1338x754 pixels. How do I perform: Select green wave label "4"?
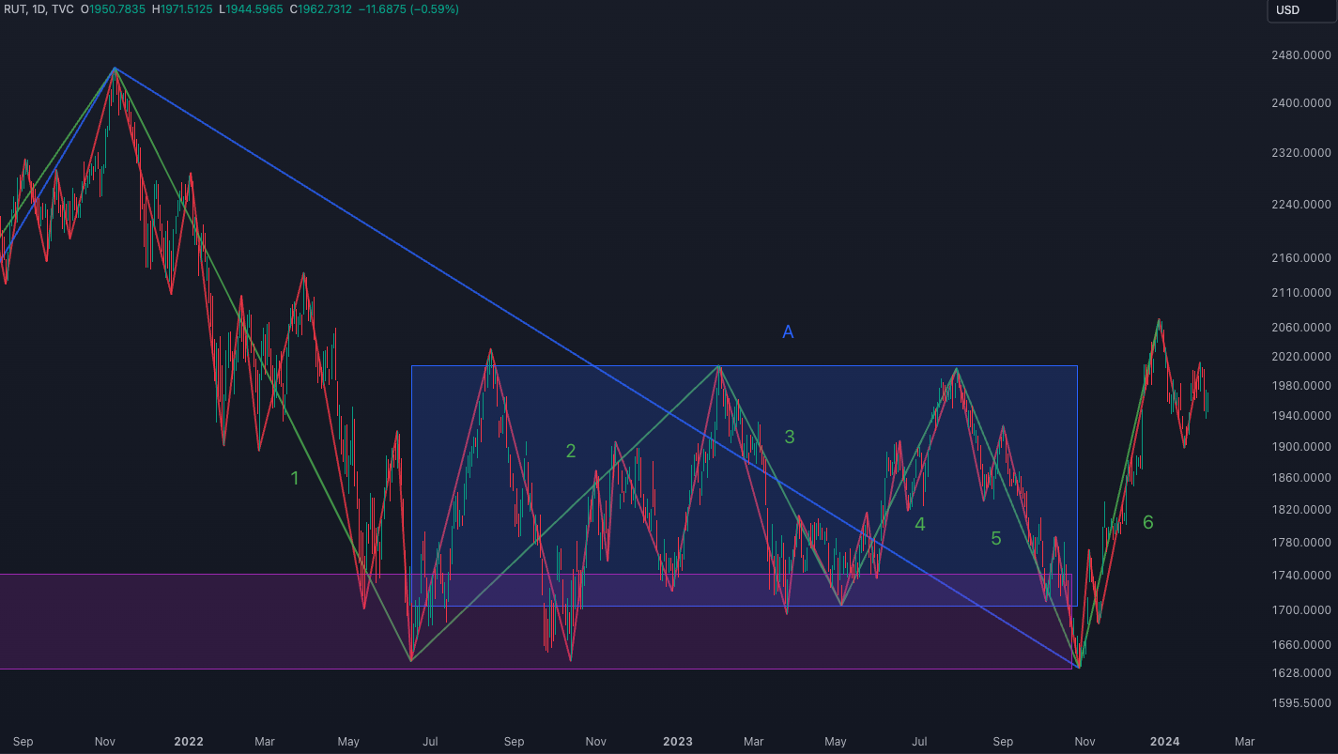[920, 525]
